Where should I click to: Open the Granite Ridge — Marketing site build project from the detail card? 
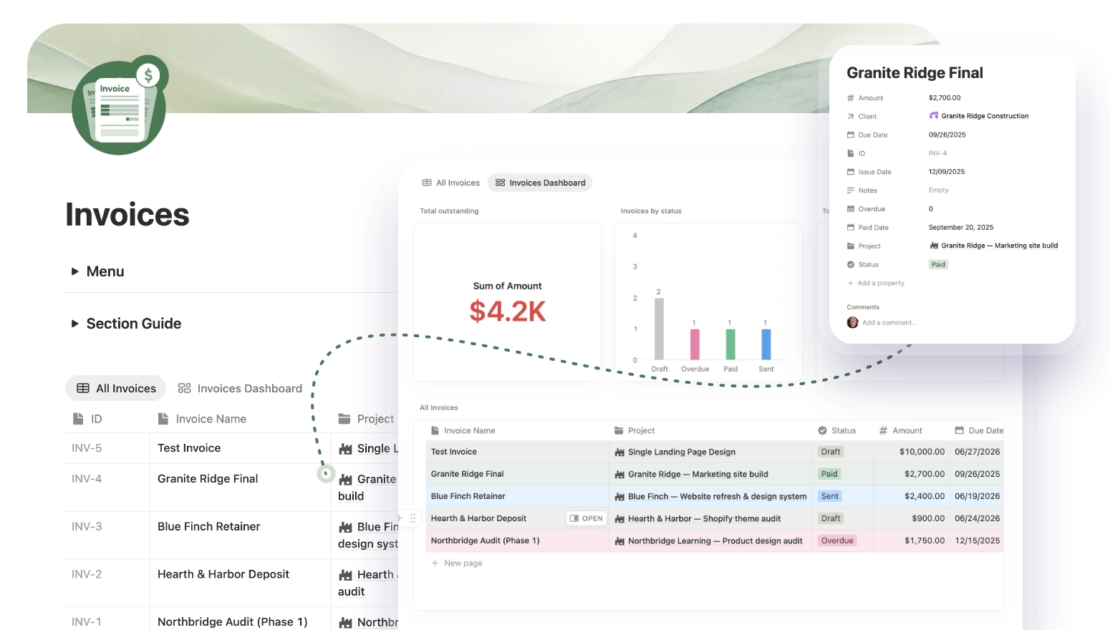[993, 246]
